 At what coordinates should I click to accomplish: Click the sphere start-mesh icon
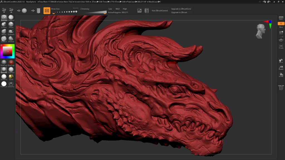(x=24, y=11)
